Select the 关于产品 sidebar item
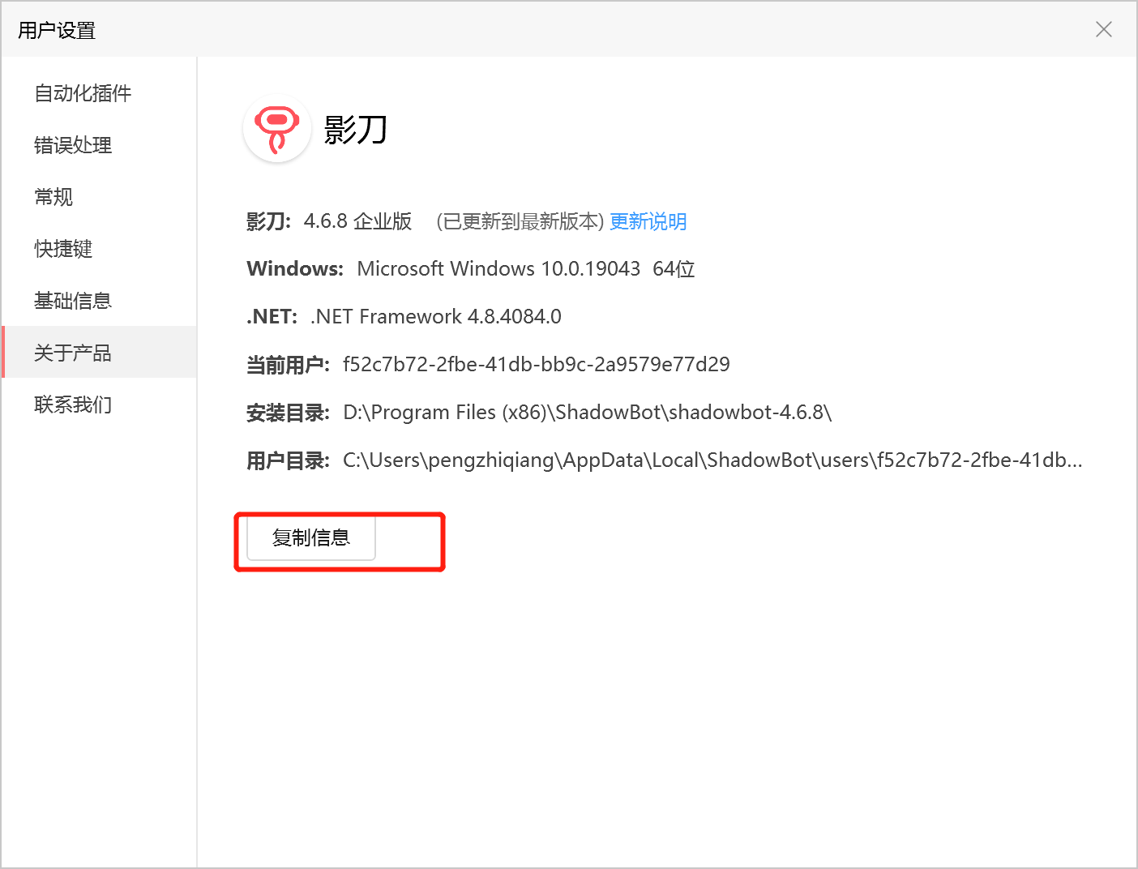1138x869 pixels. point(99,353)
